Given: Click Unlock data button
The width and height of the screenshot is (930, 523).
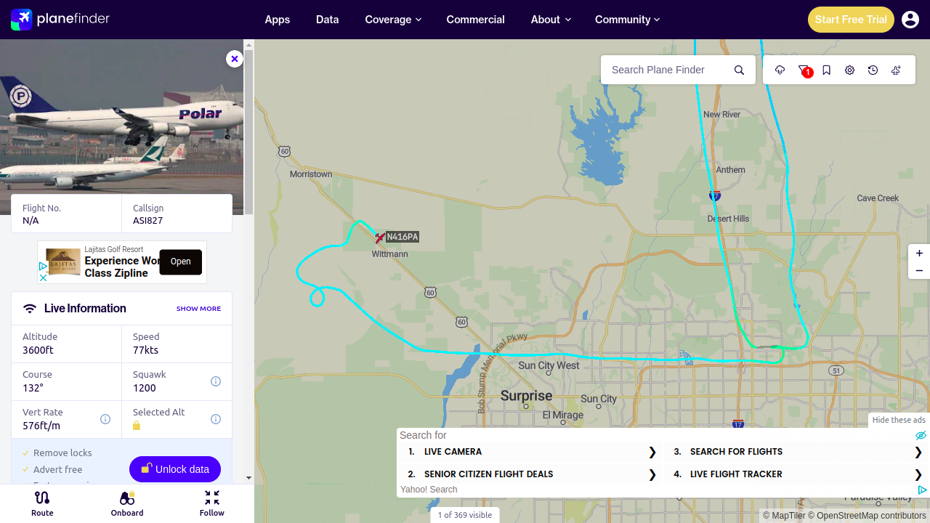Looking at the screenshot, I should point(175,469).
